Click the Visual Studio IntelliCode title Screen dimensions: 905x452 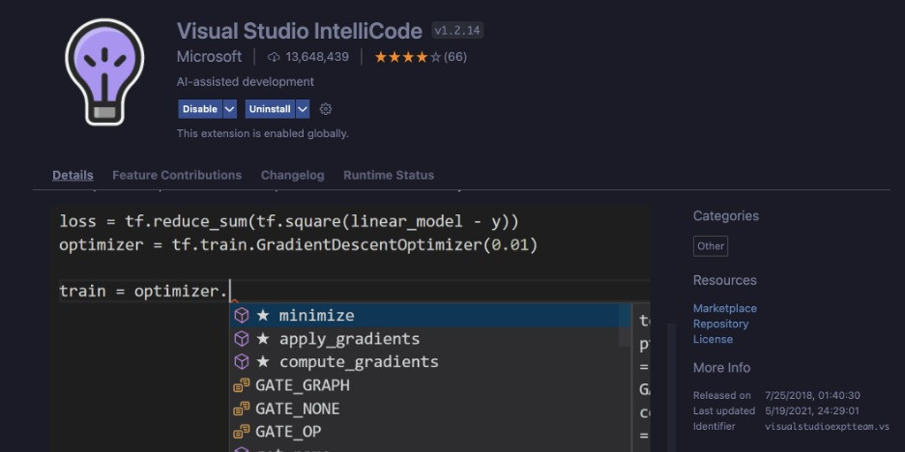[x=300, y=31]
